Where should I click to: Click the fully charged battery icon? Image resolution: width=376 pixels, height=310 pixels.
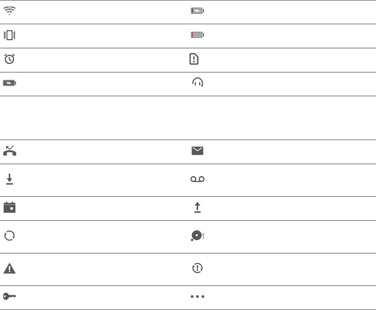coord(10,83)
